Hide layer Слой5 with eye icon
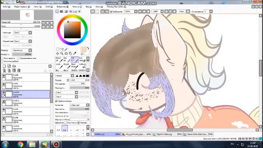 4,110
